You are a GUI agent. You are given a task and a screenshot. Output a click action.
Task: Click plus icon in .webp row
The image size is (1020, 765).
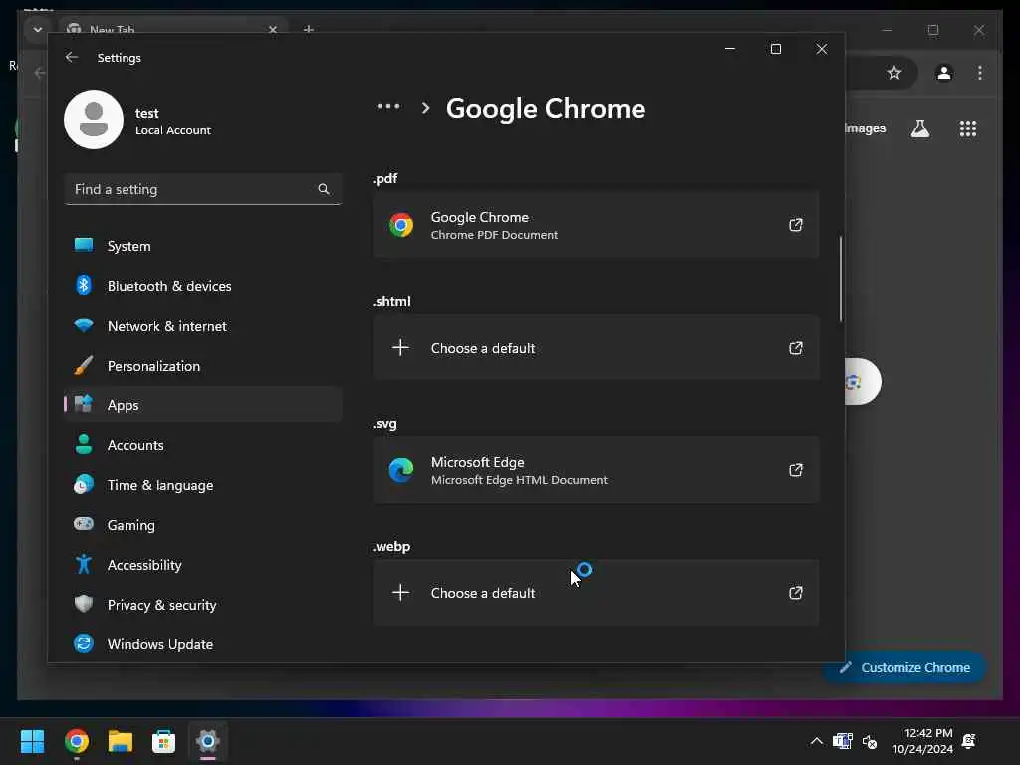click(x=400, y=593)
